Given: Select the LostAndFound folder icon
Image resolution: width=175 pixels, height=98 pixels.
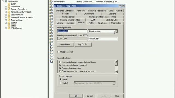Looking at the screenshot, I should (x=9, y=15).
